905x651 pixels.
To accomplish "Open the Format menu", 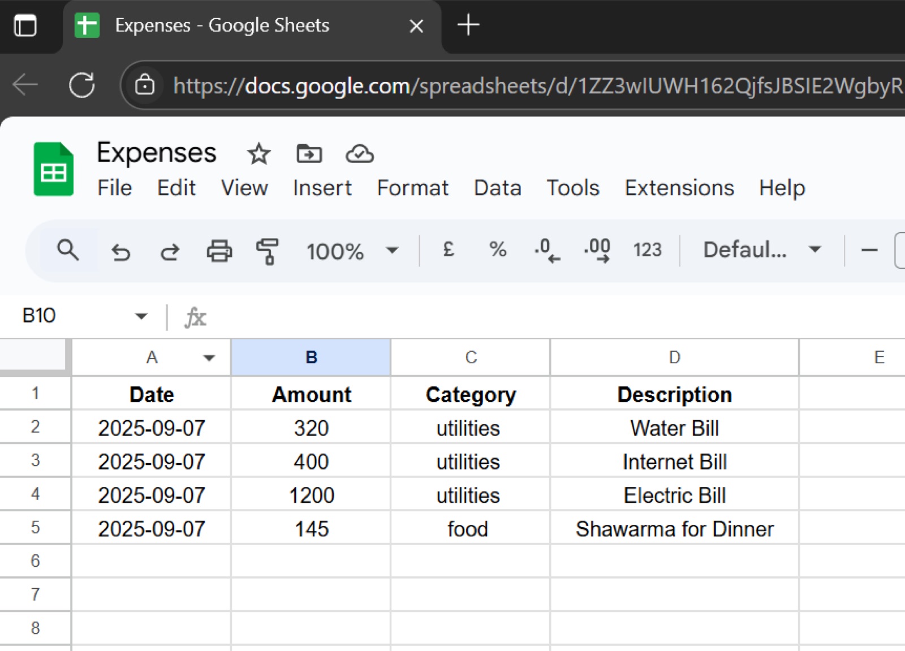I will click(x=413, y=188).
